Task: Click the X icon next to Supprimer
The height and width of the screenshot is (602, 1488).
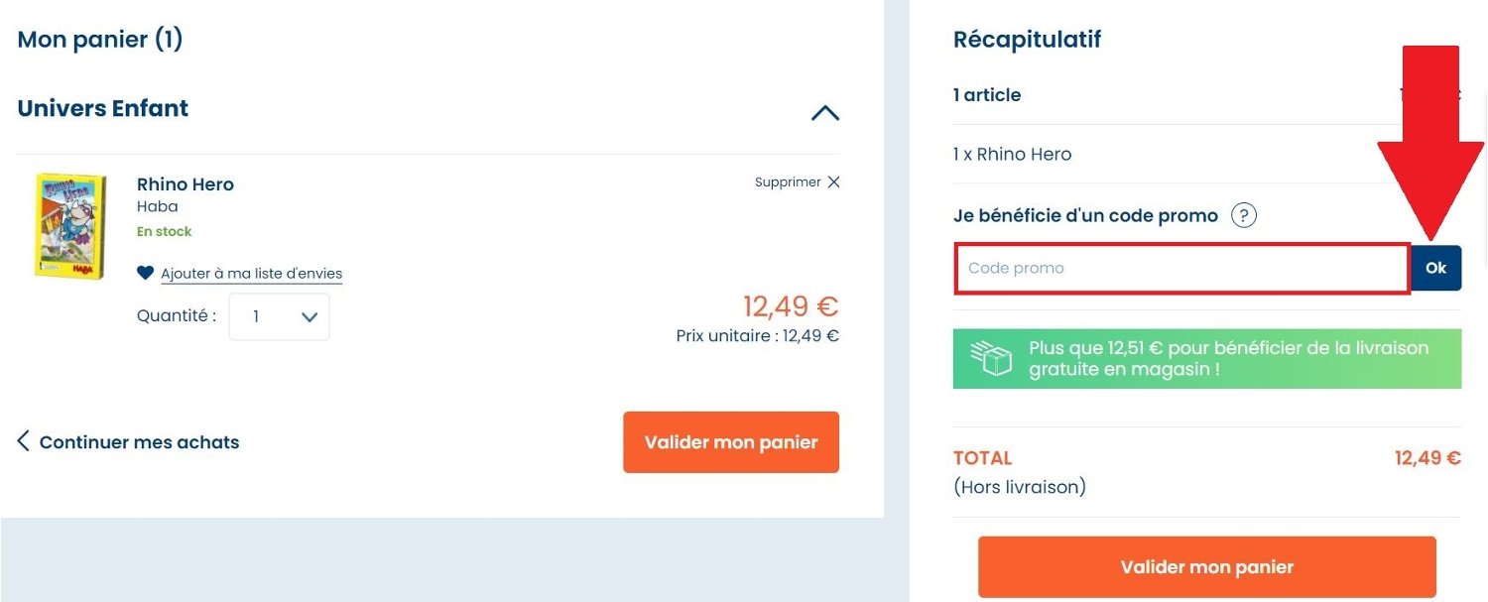Action: [x=833, y=181]
